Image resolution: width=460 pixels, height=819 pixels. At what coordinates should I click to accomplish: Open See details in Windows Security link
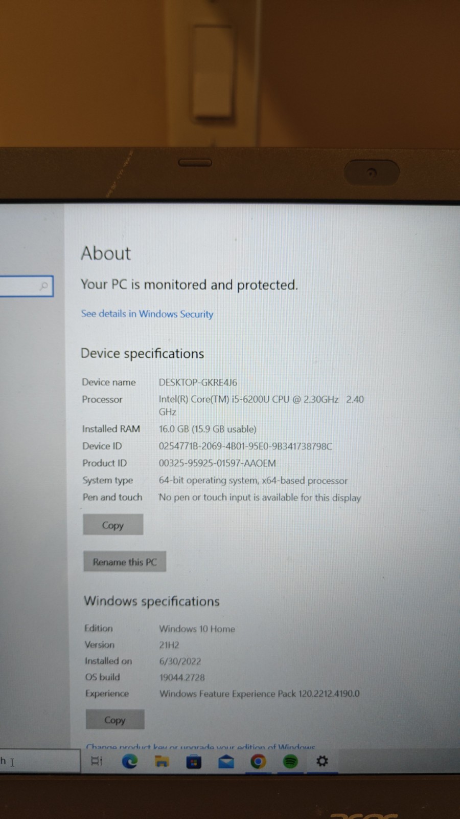[147, 314]
